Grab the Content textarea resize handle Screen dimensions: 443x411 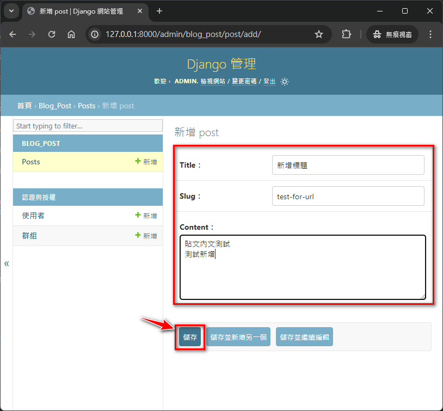coord(423,297)
